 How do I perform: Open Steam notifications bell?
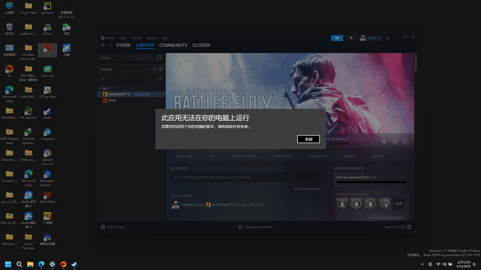pyautogui.click(x=351, y=38)
